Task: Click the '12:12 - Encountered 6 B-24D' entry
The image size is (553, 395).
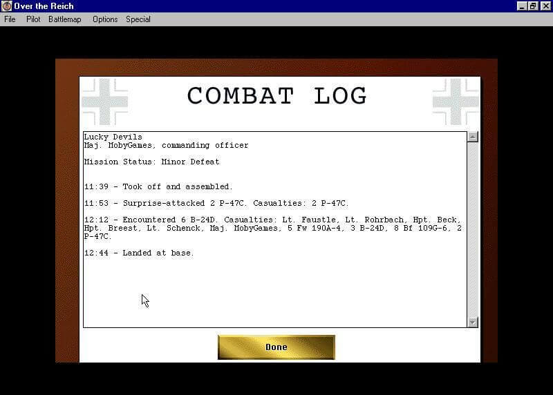Action: (x=273, y=228)
